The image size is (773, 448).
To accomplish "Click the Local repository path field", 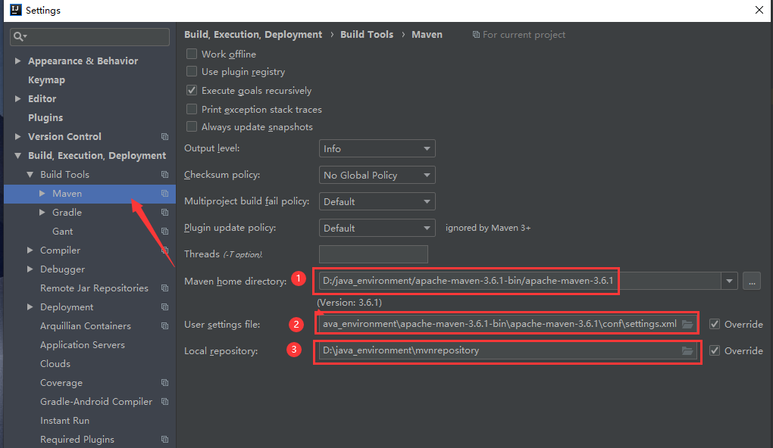I will click(508, 350).
